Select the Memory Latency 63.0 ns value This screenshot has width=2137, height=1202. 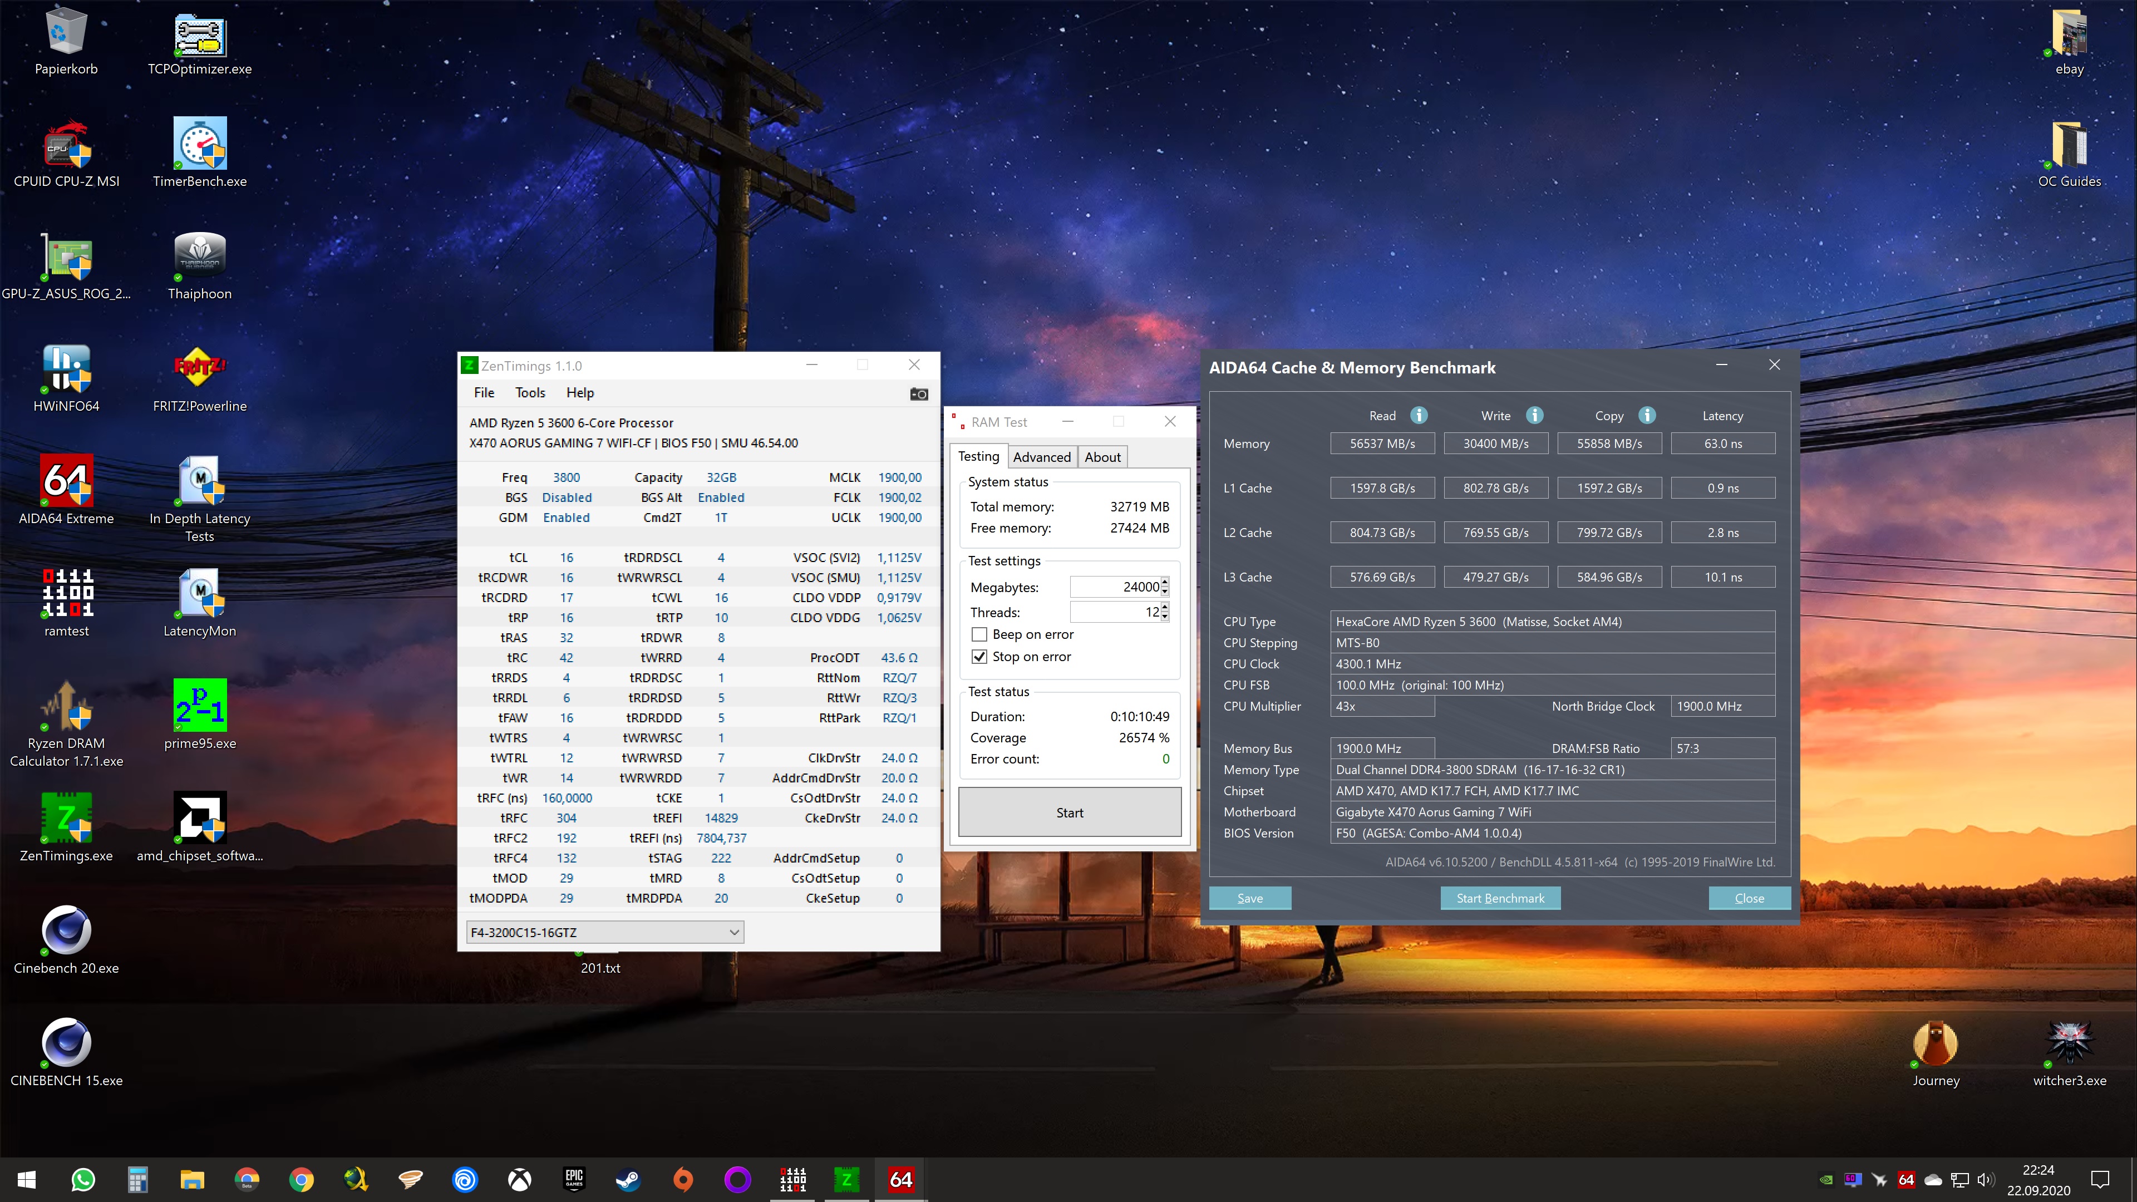point(1723,444)
